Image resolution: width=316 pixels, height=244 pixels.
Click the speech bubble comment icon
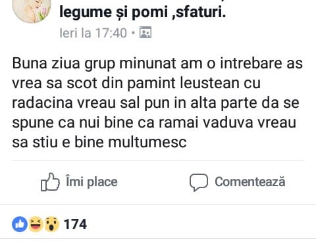[x=199, y=182]
